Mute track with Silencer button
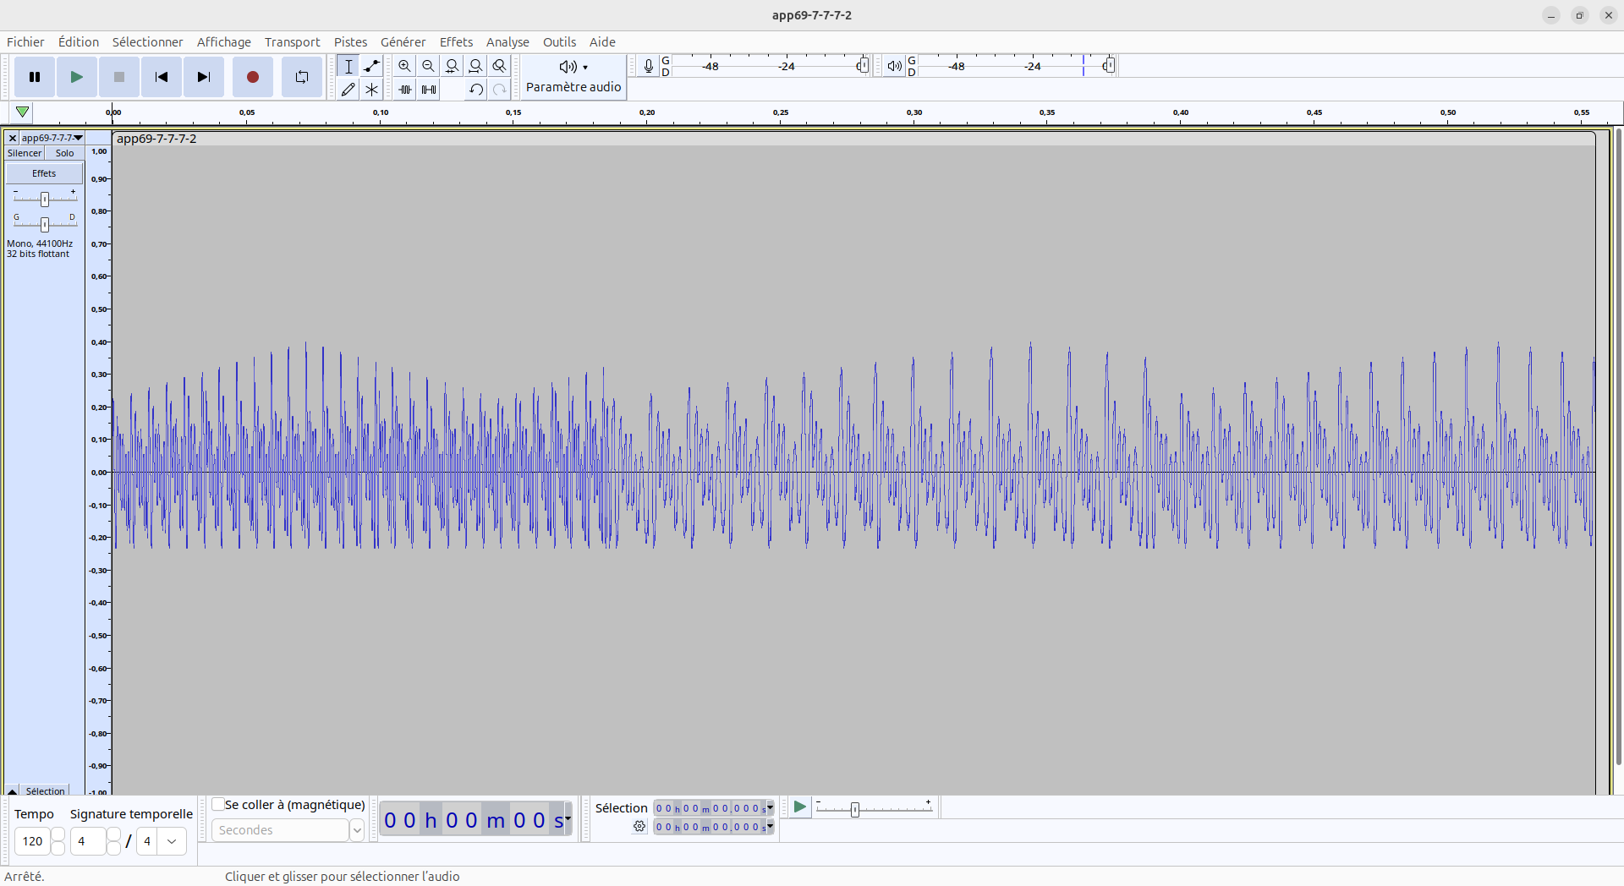This screenshot has height=886, width=1624. pos(25,153)
